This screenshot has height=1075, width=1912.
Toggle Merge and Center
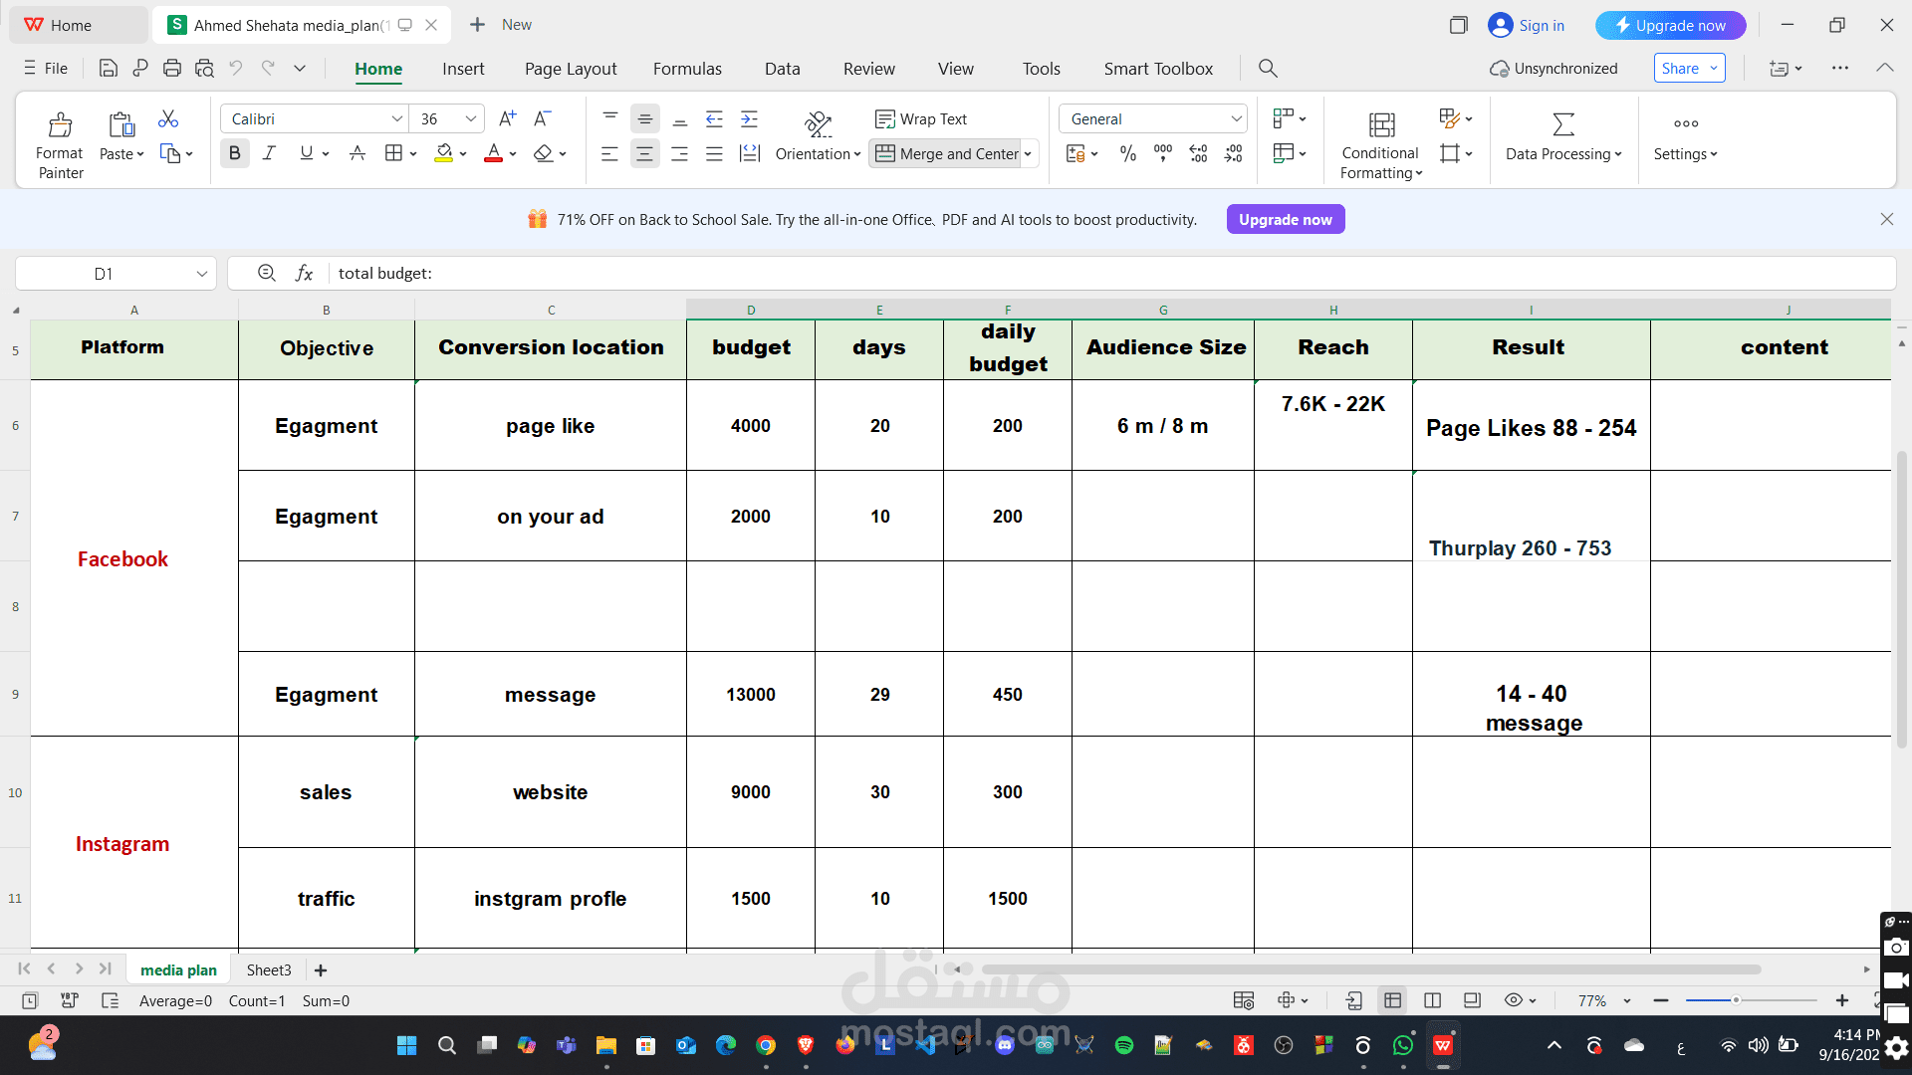pyautogui.click(x=946, y=153)
